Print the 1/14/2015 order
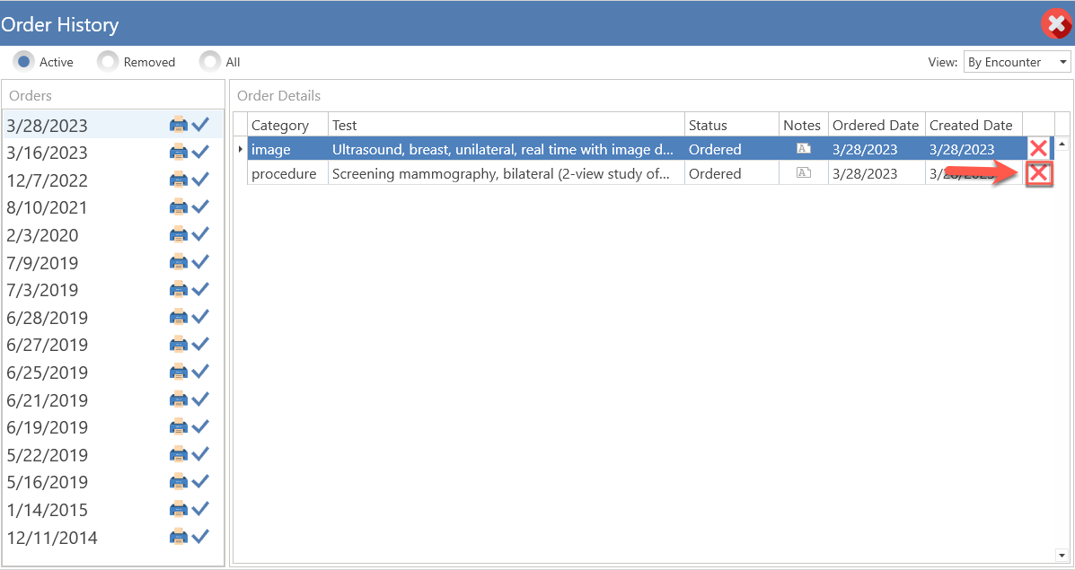The width and height of the screenshot is (1075, 570). 178,509
